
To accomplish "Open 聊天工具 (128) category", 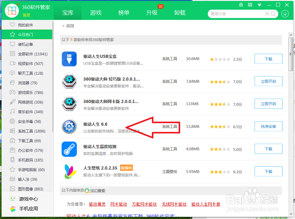I will tap(27, 73).
